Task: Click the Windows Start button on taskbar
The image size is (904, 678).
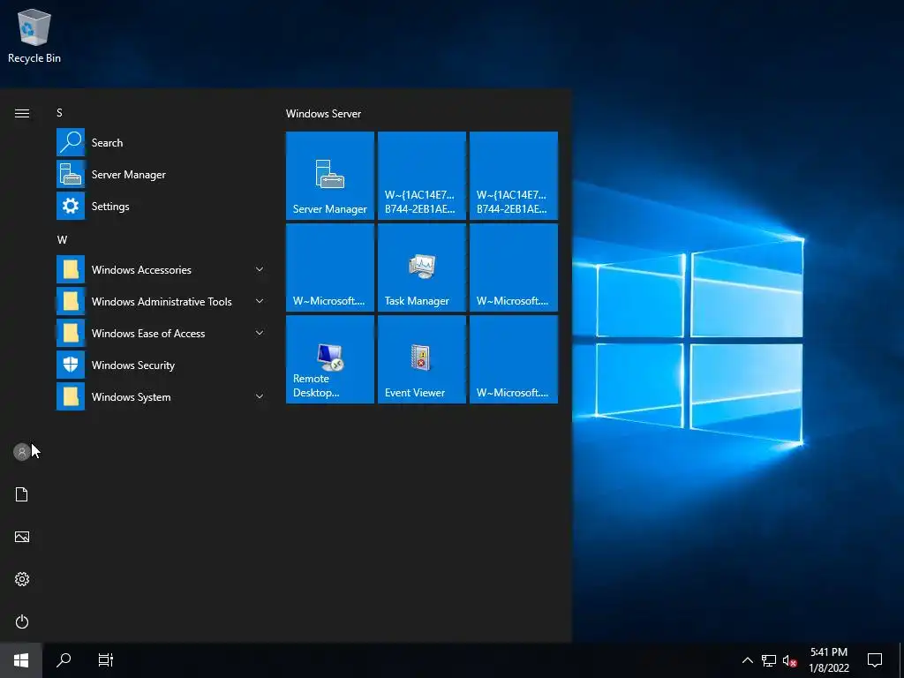Action: point(21,660)
